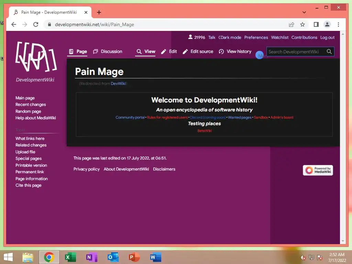The height and width of the screenshot is (264, 352).
Task: Close the Pain Mage tab
Action: (x=86, y=12)
